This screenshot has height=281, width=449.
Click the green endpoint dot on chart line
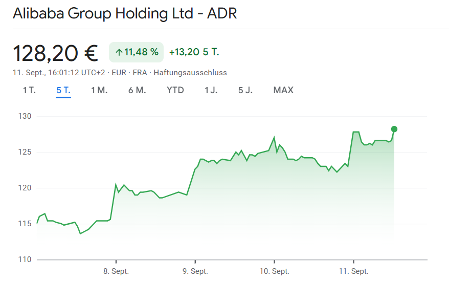[x=394, y=129]
